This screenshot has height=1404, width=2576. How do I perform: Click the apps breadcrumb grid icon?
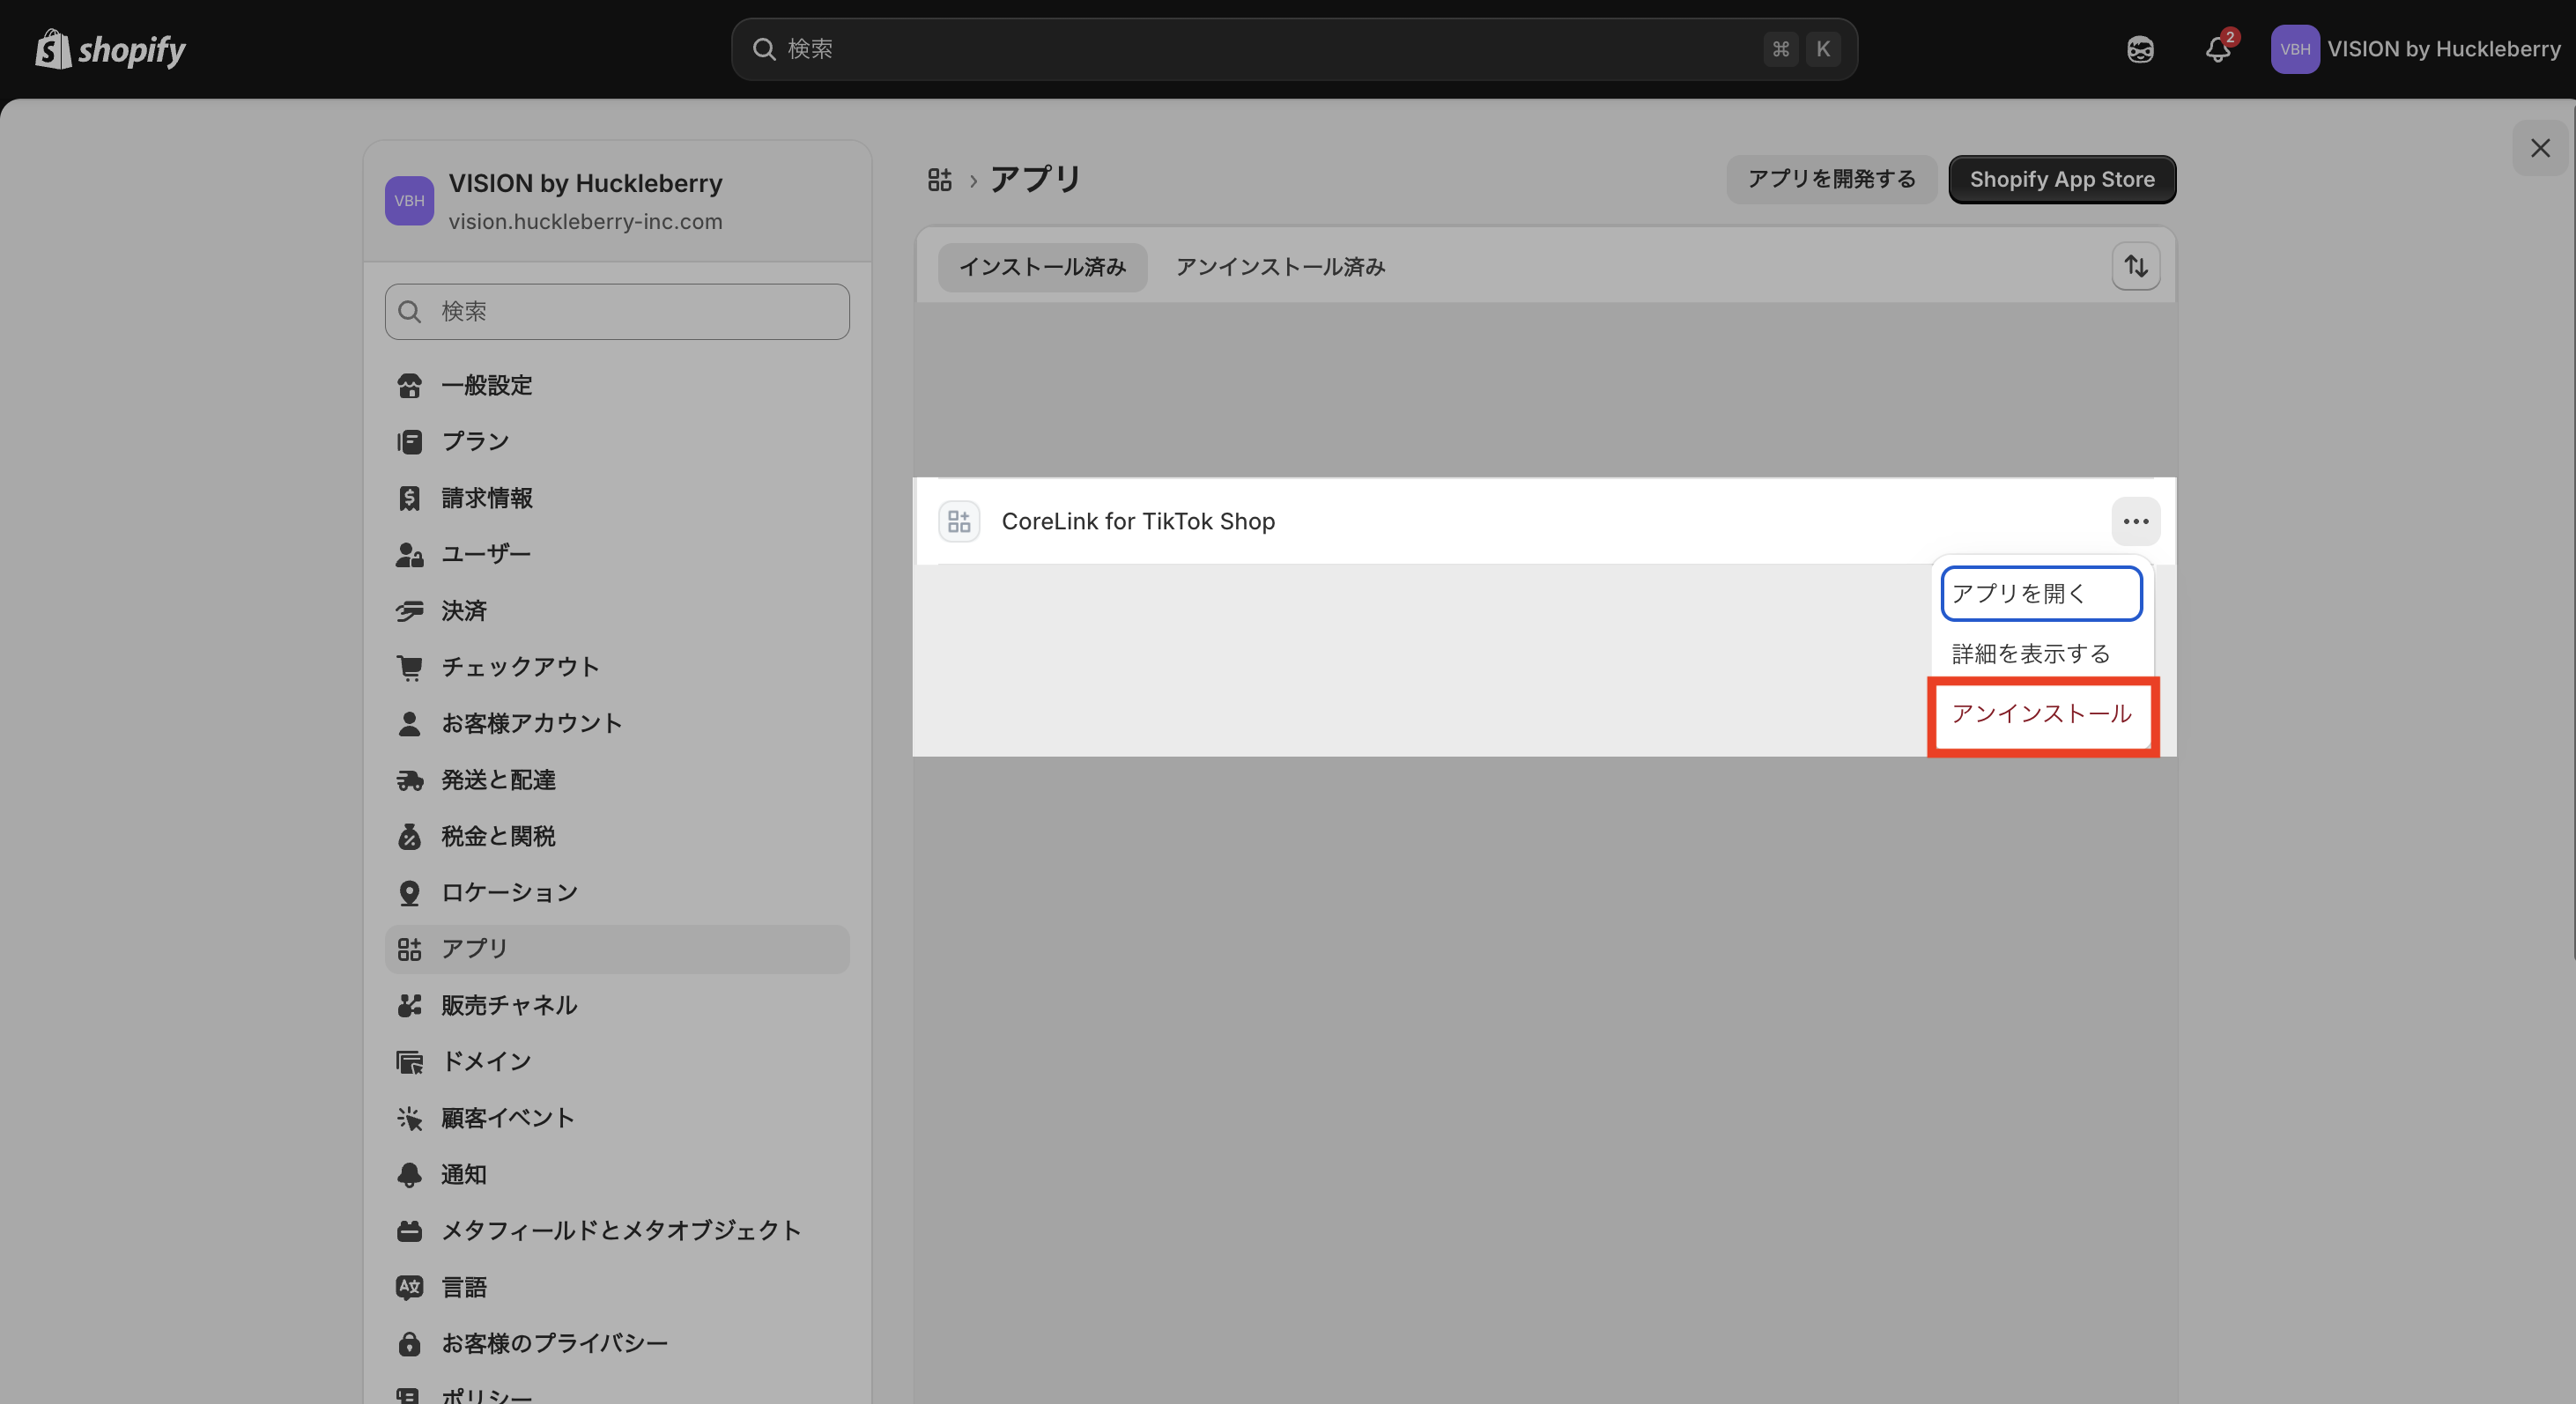939,180
